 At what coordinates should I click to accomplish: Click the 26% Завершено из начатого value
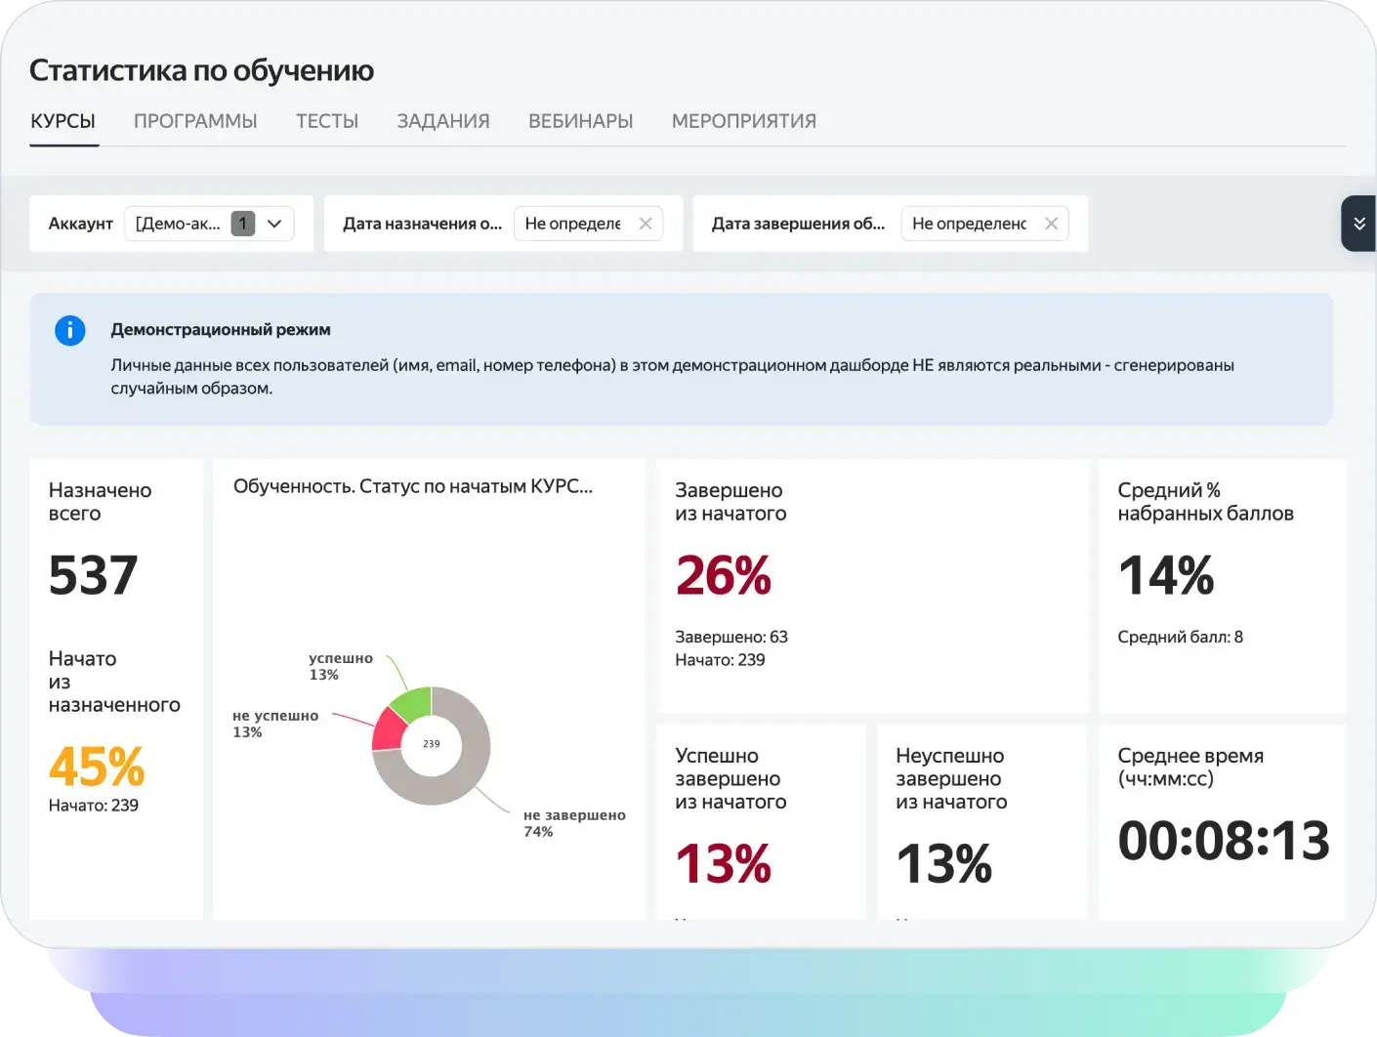(x=724, y=575)
